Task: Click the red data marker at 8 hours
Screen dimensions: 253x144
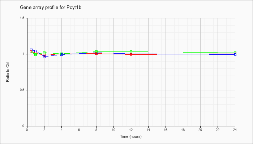Action: click(x=97, y=54)
